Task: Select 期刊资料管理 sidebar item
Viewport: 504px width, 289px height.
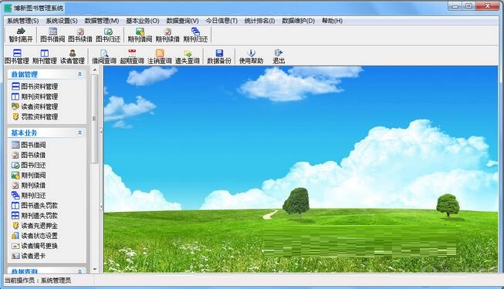Action: pyautogui.click(x=35, y=96)
